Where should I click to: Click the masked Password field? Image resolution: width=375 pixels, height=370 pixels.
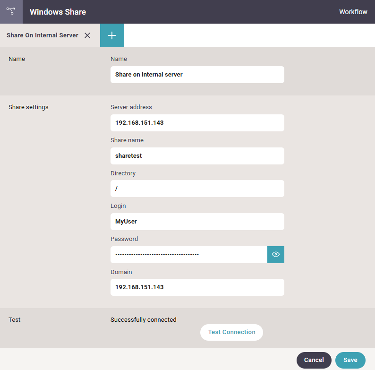click(189, 254)
